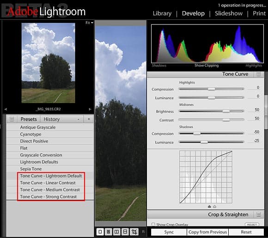The height and width of the screenshot is (238, 268).
Task: Apply the Sepia Tone preset
Action: pos(50,169)
